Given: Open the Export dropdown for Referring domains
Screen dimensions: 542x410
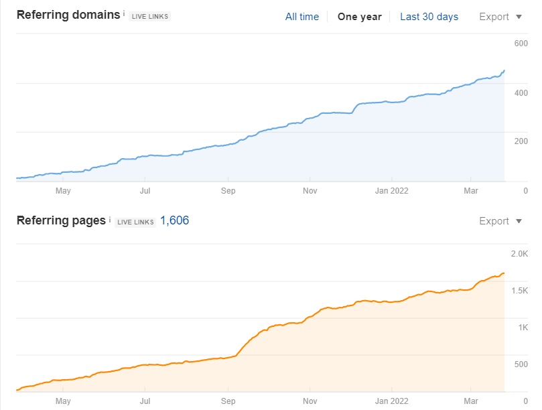Looking at the screenshot, I should 500,17.
